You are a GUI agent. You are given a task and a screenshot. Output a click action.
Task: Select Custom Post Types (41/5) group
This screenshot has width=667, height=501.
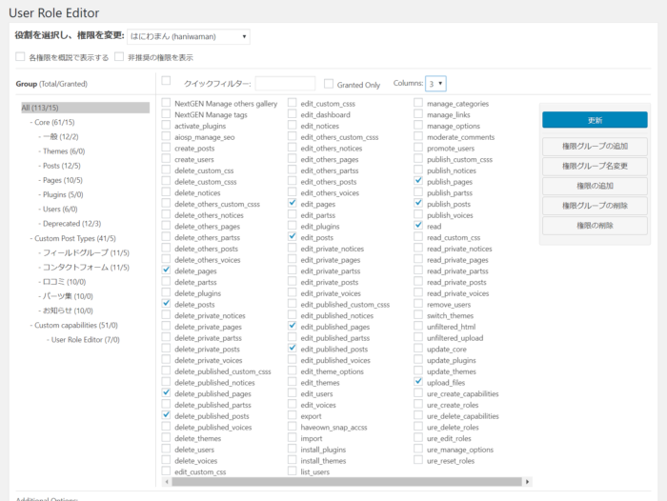[74, 238]
